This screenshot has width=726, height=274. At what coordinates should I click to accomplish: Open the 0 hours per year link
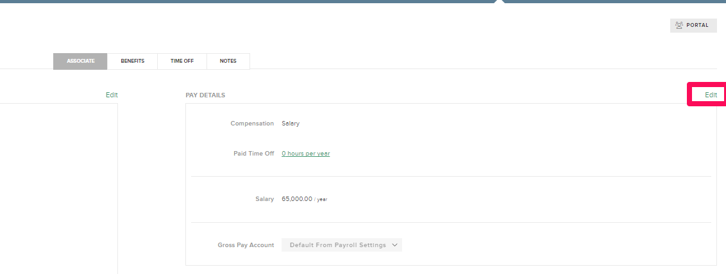[x=305, y=154]
